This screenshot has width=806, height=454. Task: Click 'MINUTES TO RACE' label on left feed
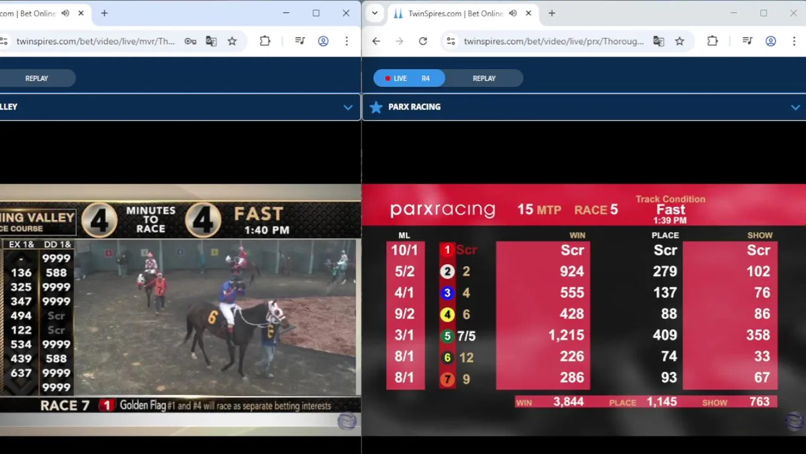coord(151,219)
